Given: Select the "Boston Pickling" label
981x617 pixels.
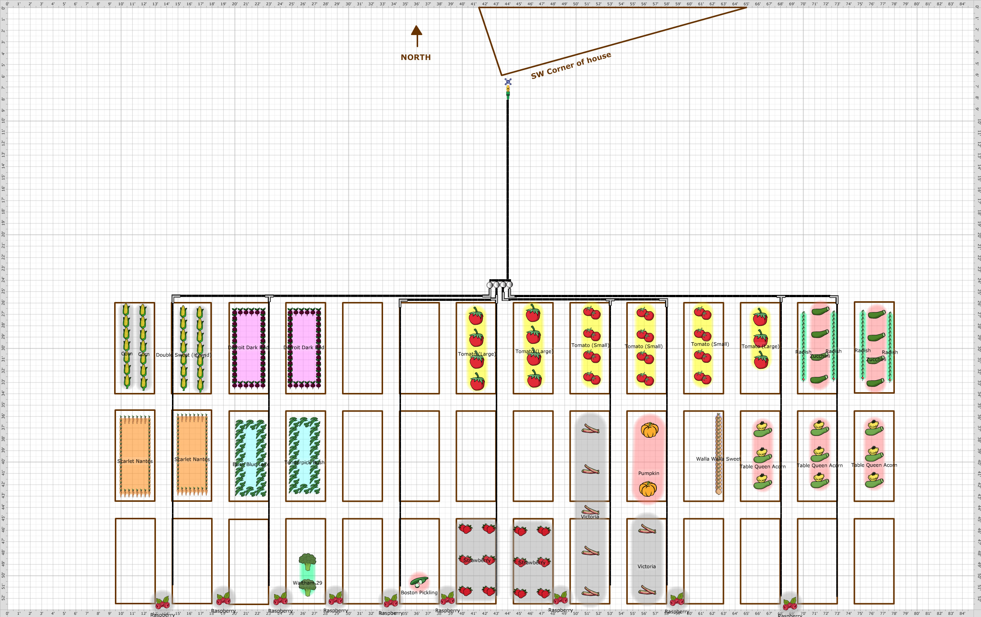Looking at the screenshot, I should [419, 592].
